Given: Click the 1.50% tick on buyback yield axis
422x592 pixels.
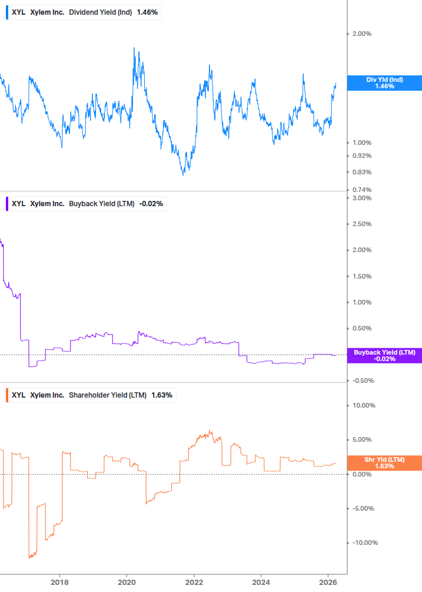Looking at the screenshot, I should click(362, 276).
